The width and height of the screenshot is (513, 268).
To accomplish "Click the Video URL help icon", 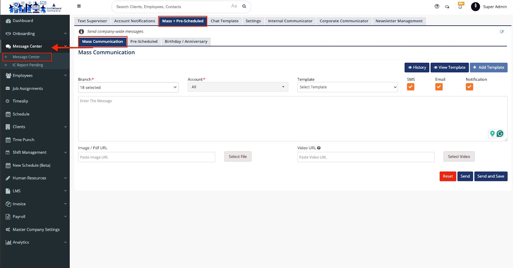I will (319, 148).
